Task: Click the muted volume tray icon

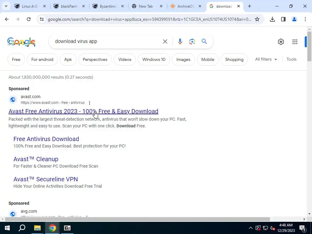Action: click(x=272, y=228)
